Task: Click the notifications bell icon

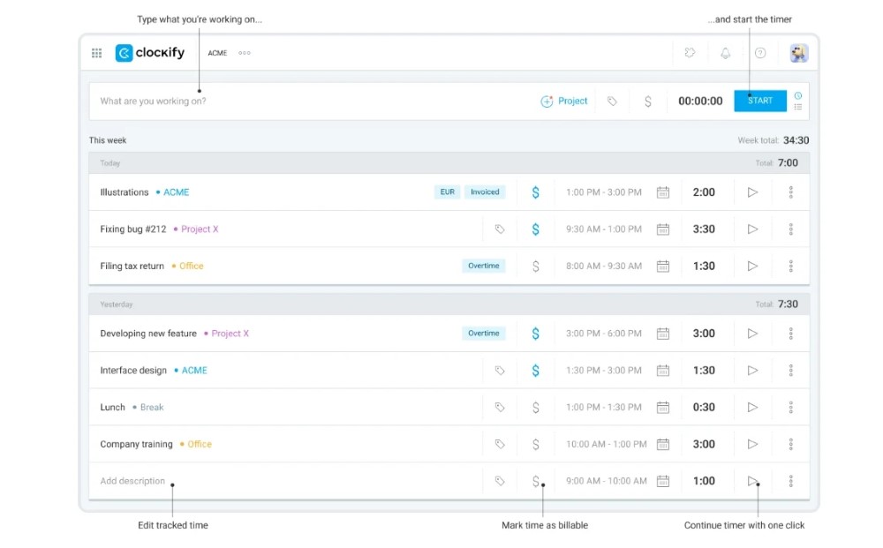Action: coord(725,53)
